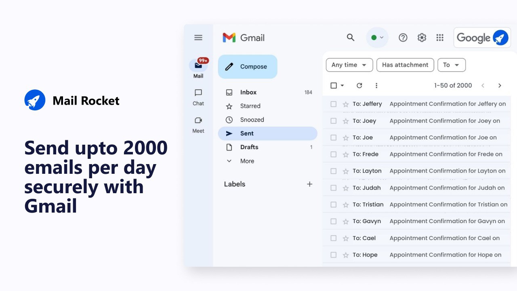
Task: Refresh the sent mail list
Action: tap(359, 85)
